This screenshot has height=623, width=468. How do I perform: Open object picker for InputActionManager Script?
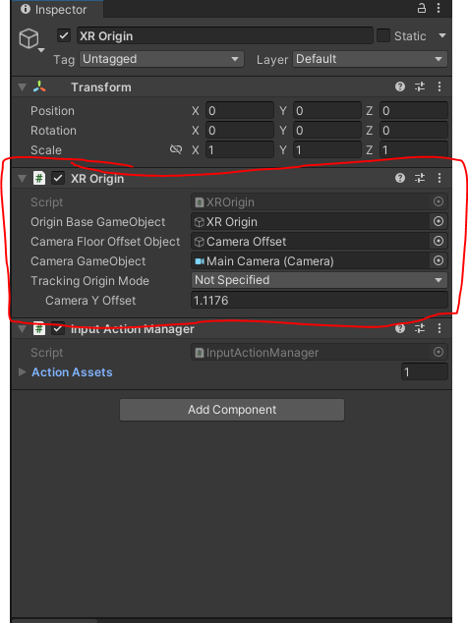pos(439,352)
